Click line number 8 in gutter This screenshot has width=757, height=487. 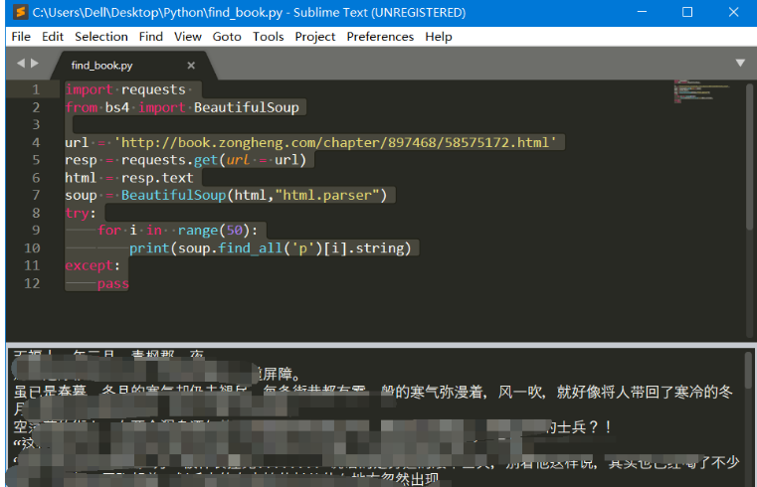36,213
